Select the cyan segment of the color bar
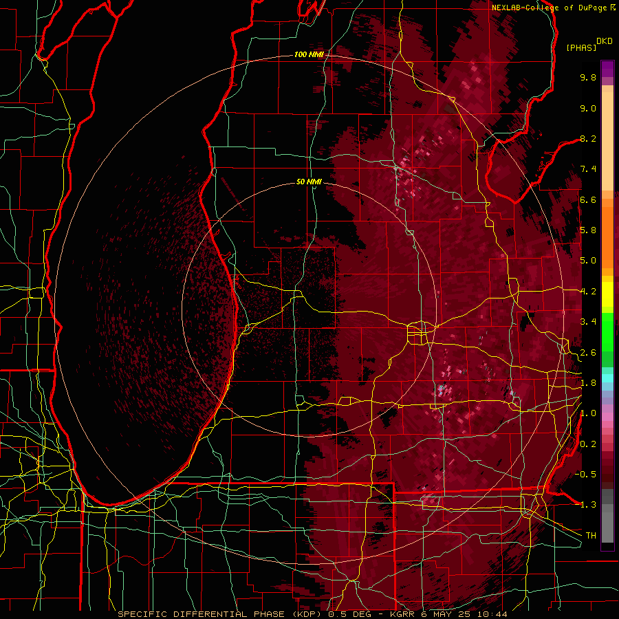 [607, 378]
